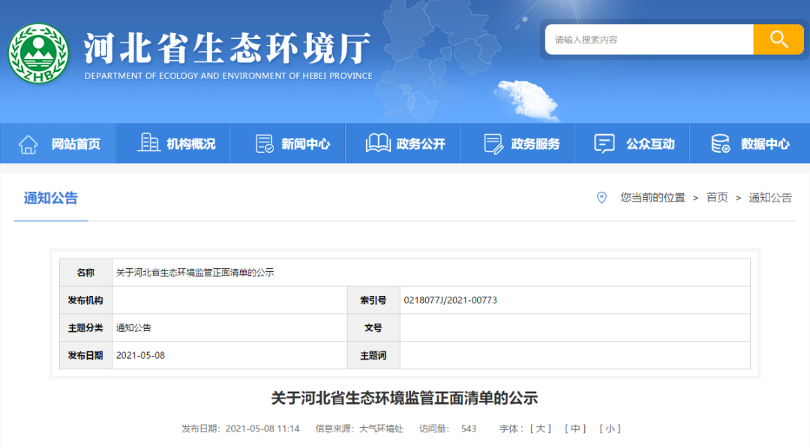Set font size to medium 中
810x448 pixels.
[575, 429]
